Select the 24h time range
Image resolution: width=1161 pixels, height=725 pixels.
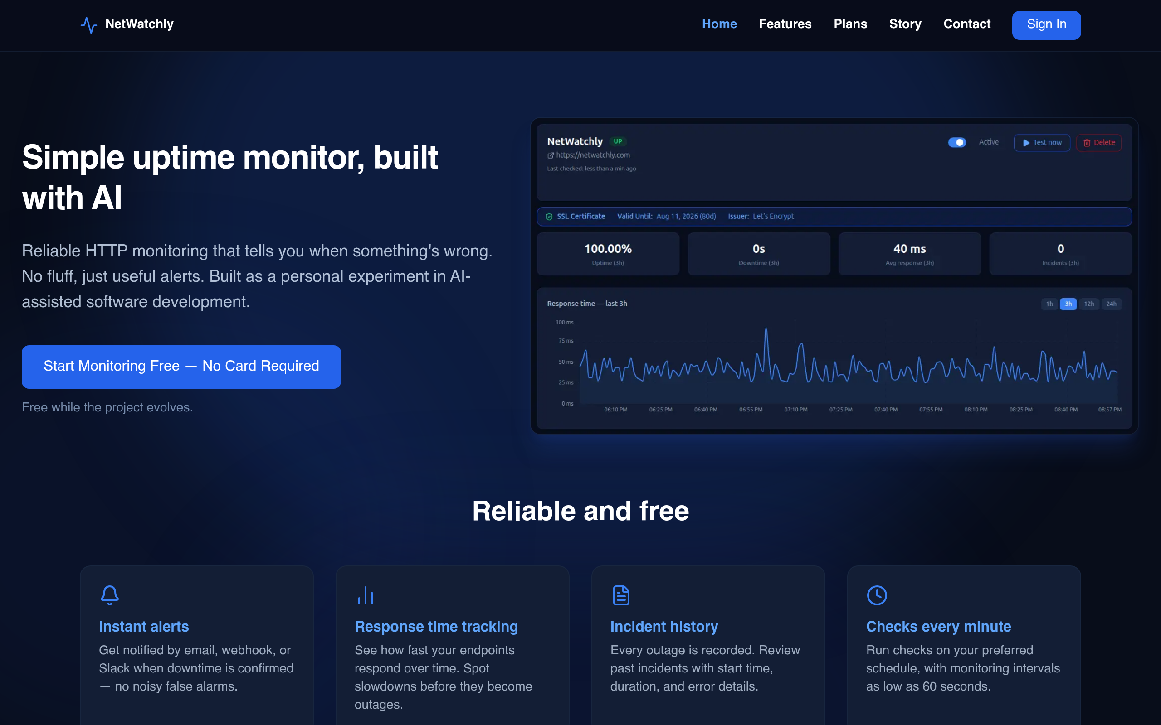(1111, 304)
